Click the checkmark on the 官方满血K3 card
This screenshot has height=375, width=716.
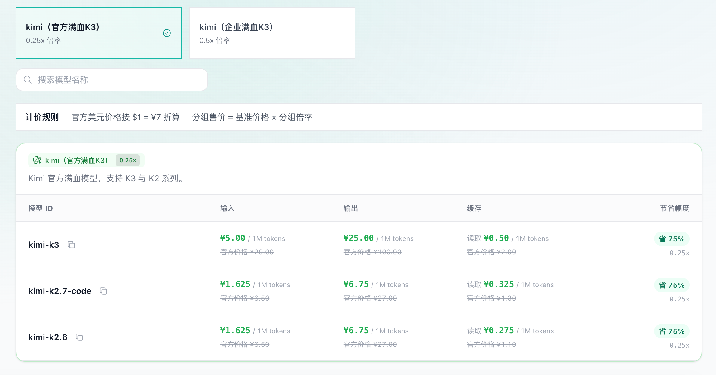(167, 33)
